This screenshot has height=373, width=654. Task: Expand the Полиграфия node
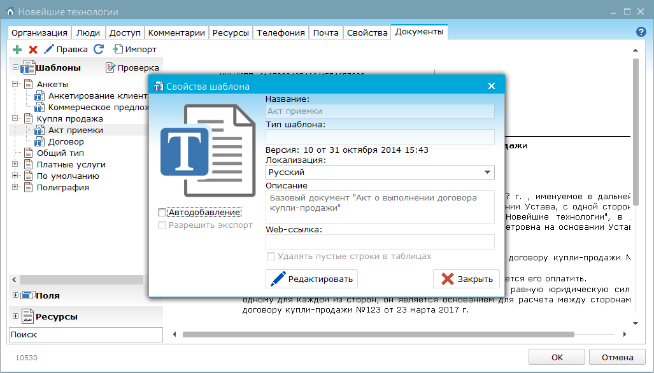coord(15,186)
